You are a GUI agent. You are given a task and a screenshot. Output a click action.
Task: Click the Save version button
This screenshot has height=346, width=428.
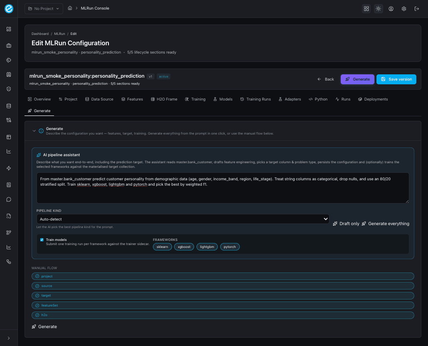[396, 79]
